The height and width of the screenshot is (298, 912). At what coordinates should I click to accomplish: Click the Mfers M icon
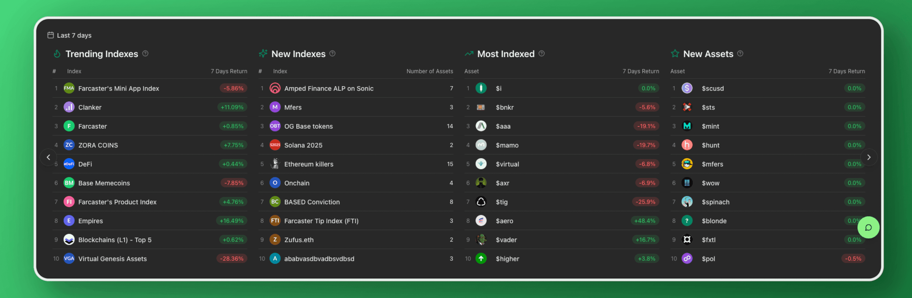275,107
